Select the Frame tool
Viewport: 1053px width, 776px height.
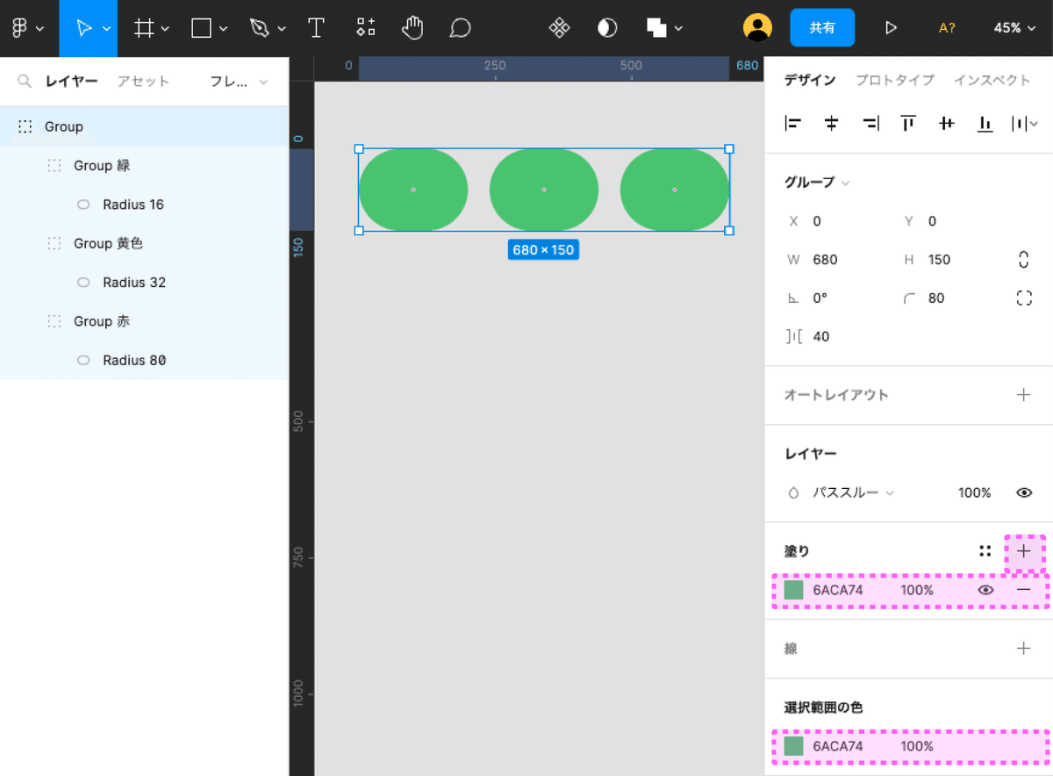[144, 28]
